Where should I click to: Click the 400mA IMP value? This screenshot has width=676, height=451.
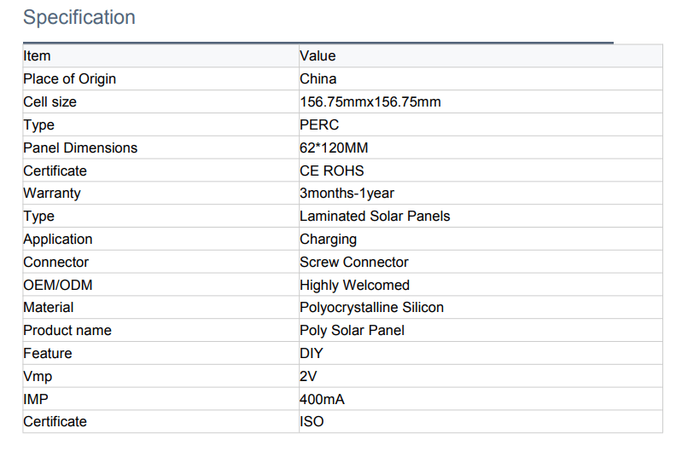[x=322, y=399]
